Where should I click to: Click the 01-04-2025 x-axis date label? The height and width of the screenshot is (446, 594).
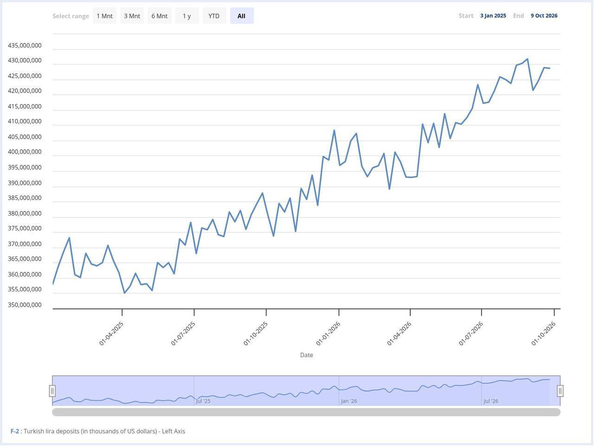tap(111, 334)
